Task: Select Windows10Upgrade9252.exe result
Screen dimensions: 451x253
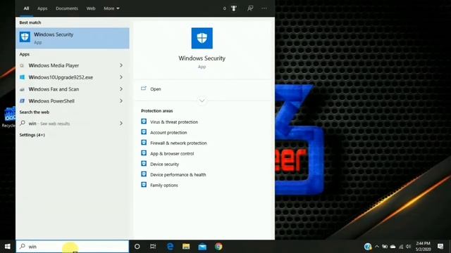Action: [x=73, y=77]
